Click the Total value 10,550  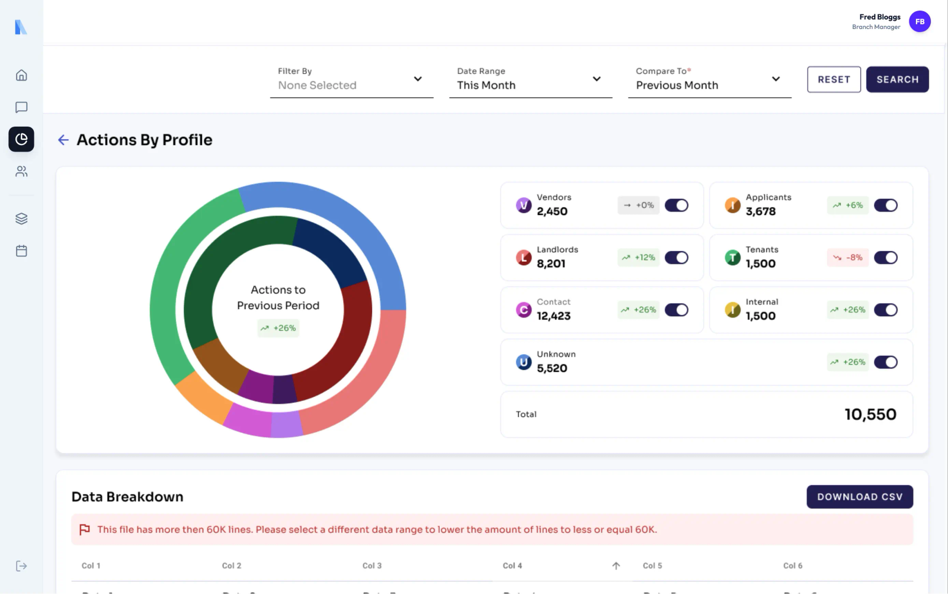[870, 414]
